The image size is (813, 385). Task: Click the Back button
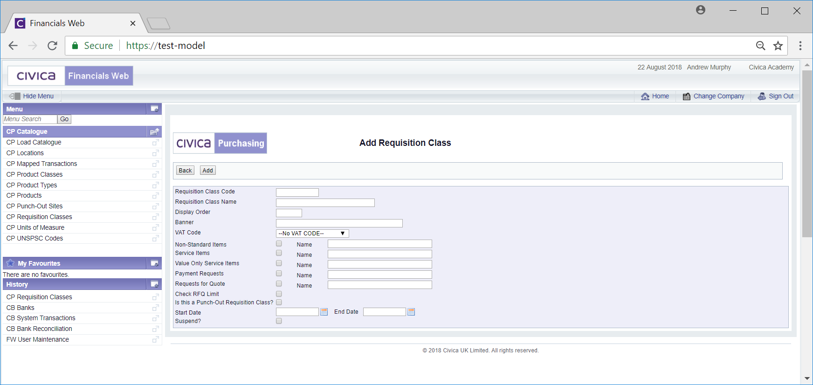186,171
